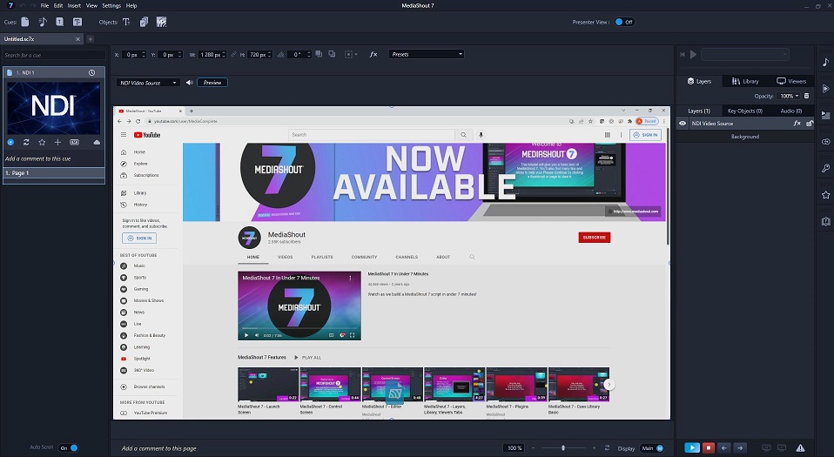Open fx on NDI Video Source layer
This screenshot has width=834, height=457.
(x=797, y=124)
